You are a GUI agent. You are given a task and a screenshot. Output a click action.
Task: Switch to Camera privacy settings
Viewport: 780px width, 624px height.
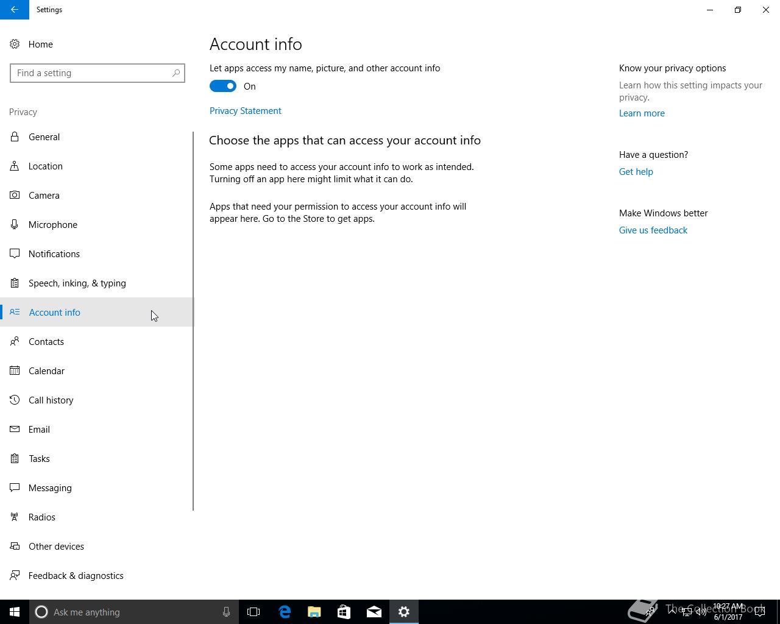click(x=97, y=196)
